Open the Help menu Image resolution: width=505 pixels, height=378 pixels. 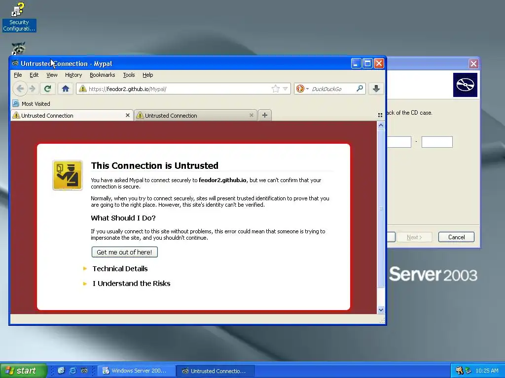tap(148, 75)
